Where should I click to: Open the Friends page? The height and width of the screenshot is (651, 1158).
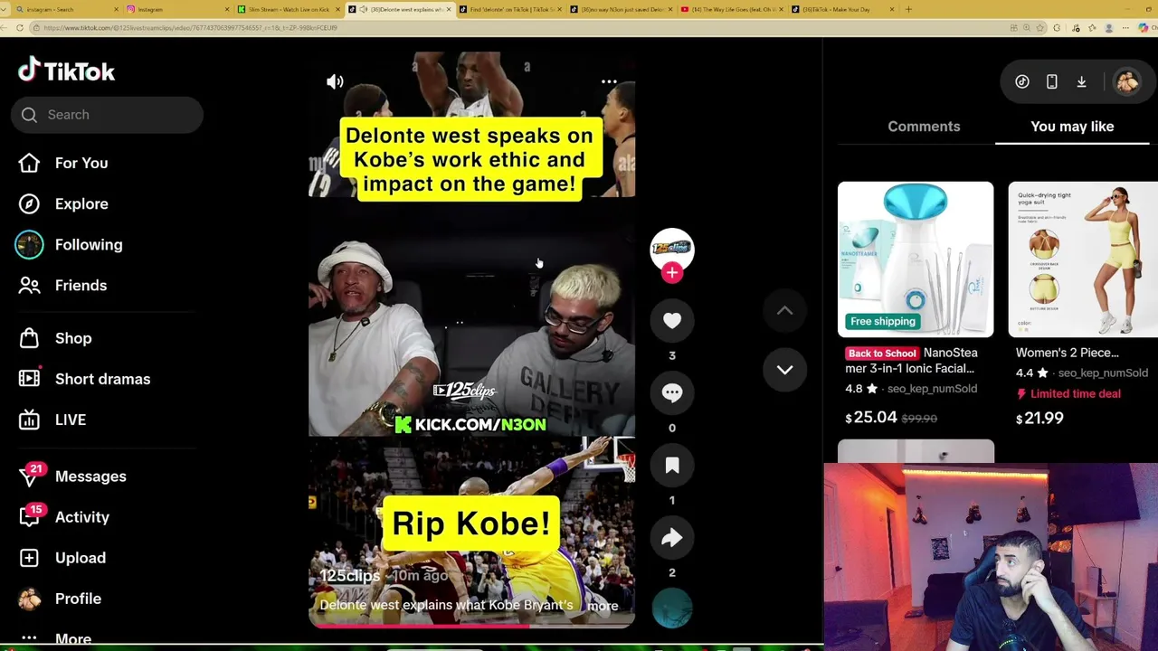click(x=81, y=285)
